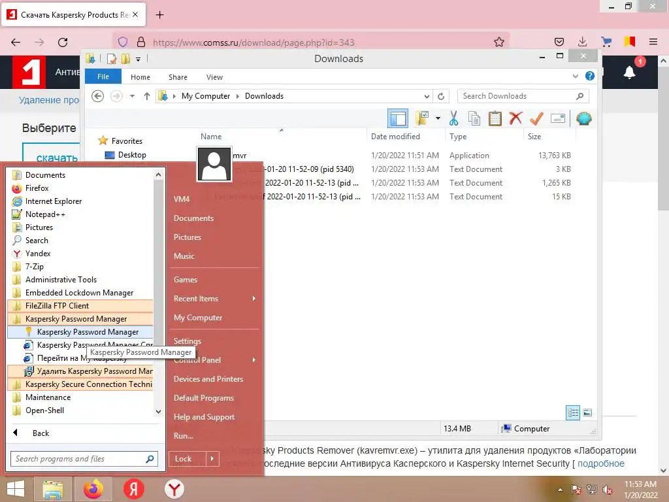Click the Classic Shell settings shell icon
Screen dimensions: 669x502
pos(583,118)
